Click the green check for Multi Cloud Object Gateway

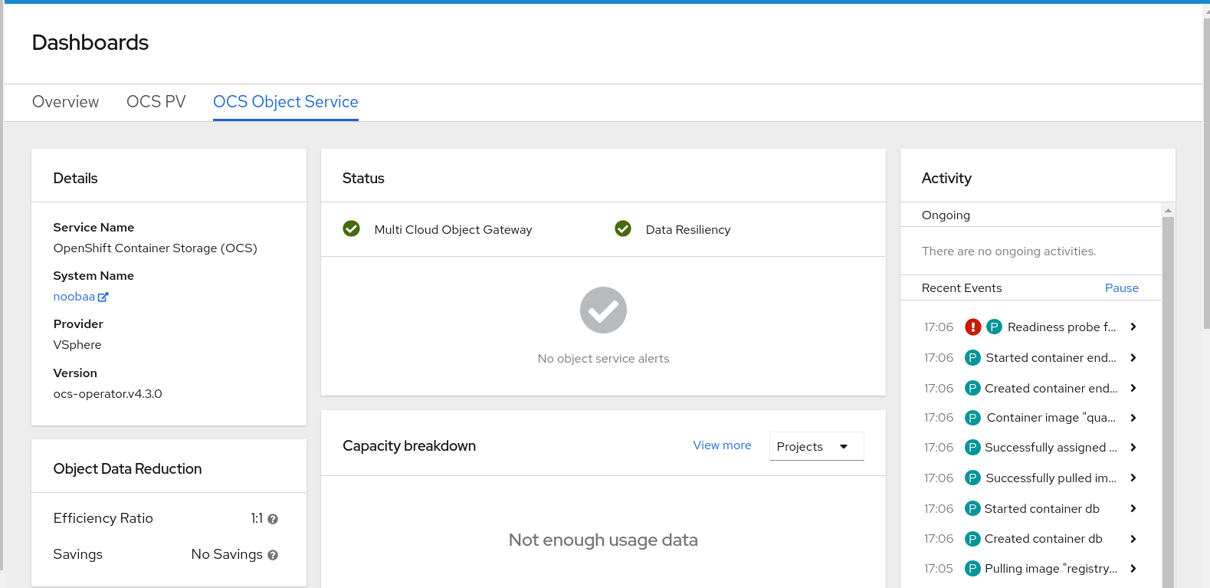(352, 228)
